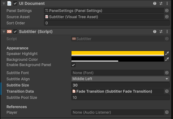
Task: Click the Subtitle Pool Size field
Action: 120,97
